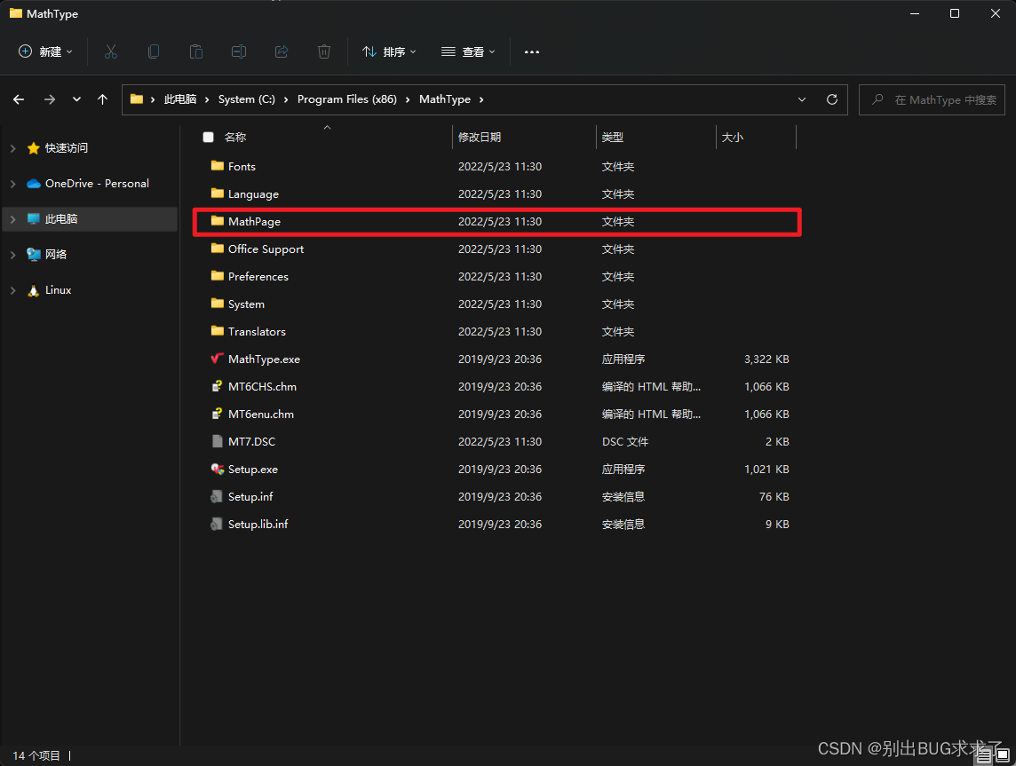Select the MathPage folder name
This screenshot has height=766, width=1016.
pos(255,221)
